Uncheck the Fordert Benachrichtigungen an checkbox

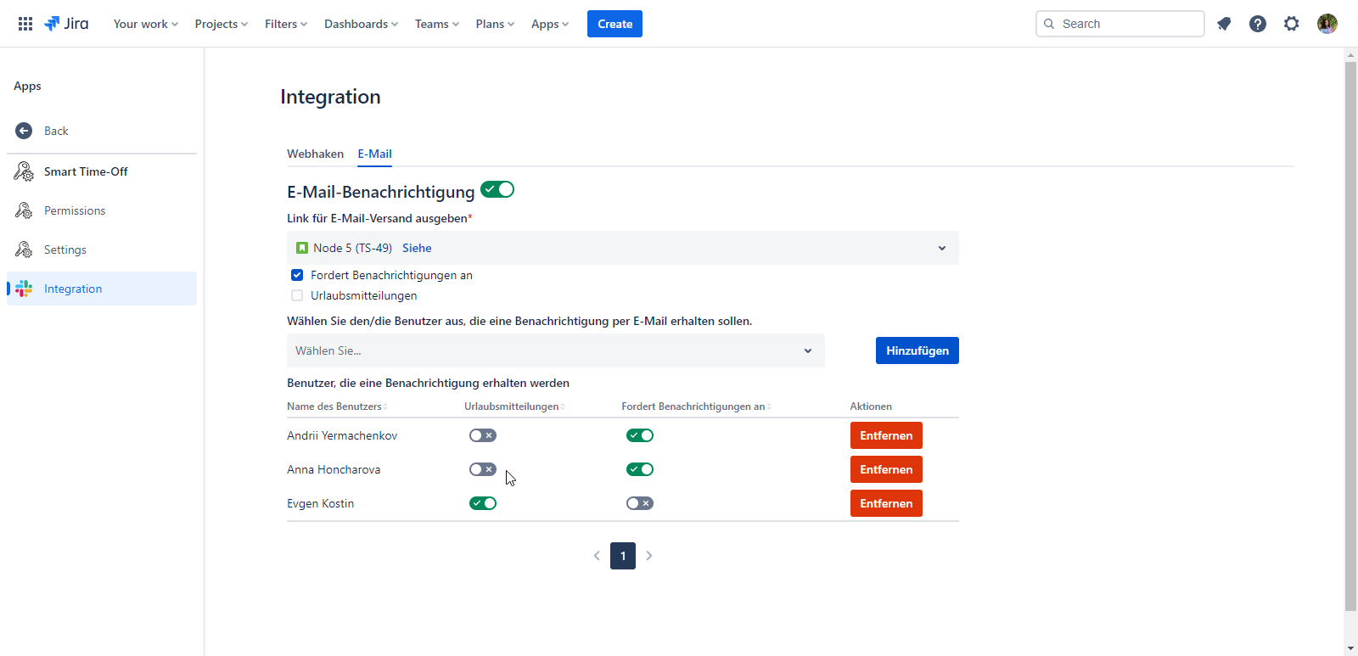[297, 275]
